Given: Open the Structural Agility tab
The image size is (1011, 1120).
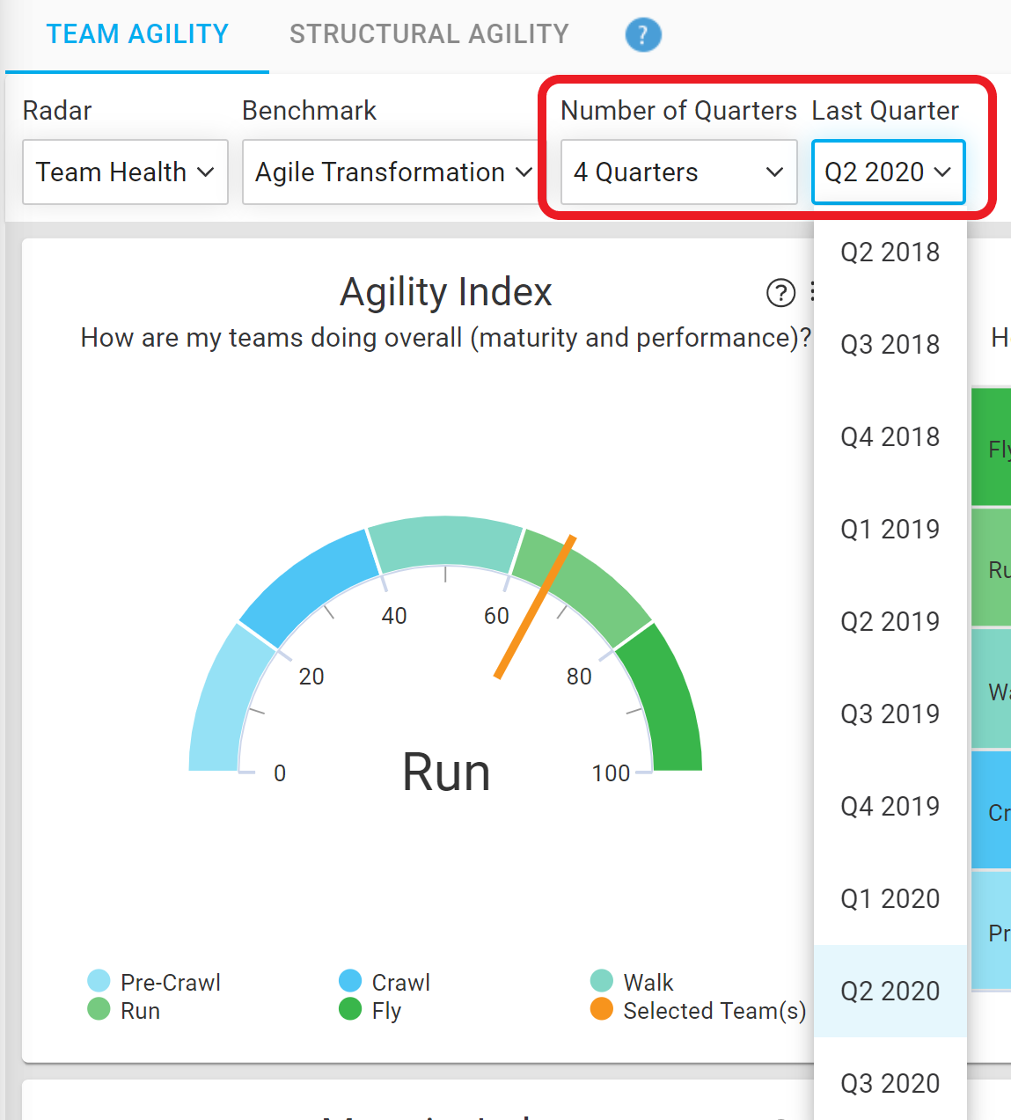Looking at the screenshot, I should [429, 34].
